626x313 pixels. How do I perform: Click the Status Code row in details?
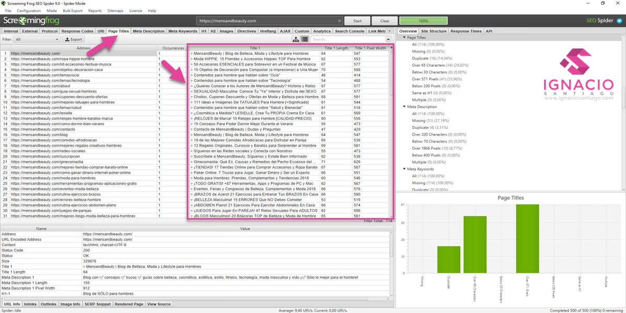197,250
